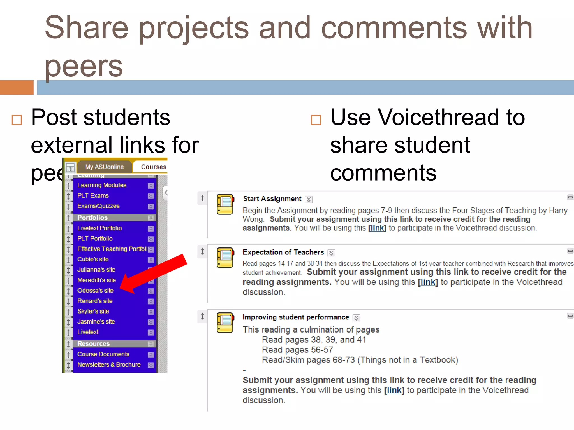Expand options for Course Documents
The width and height of the screenshot is (574, 430).
(x=151, y=355)
